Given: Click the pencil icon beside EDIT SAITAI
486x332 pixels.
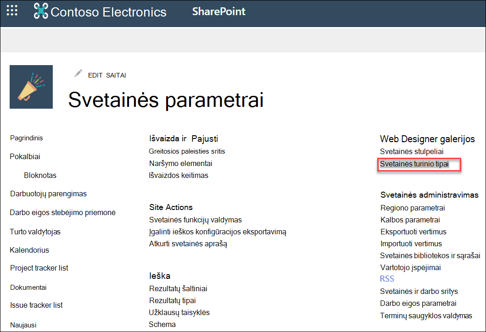Looking at the screenshot, I should point(78,73).
